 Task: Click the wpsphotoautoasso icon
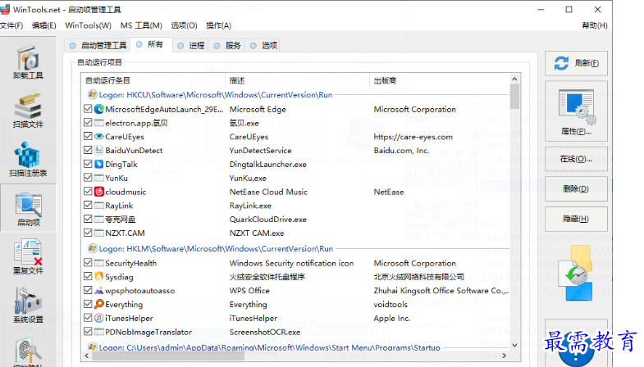tap(99, 290)
